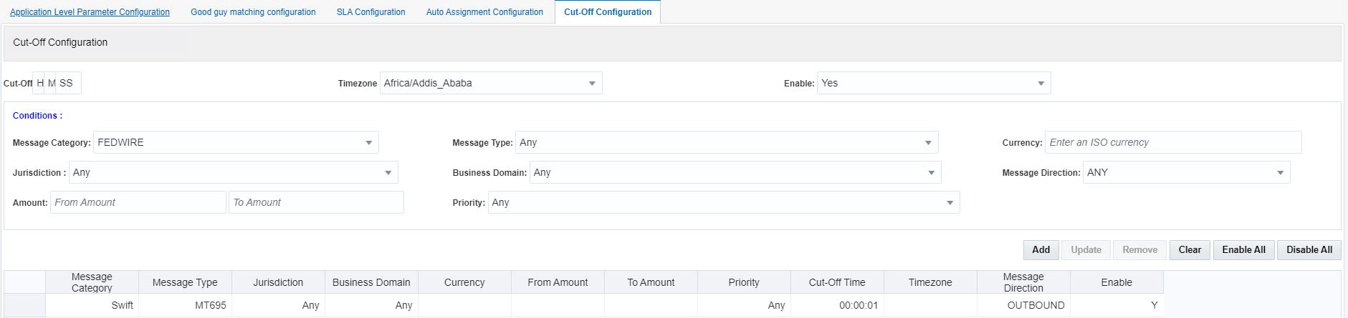Click the Enable All button
1348x318 pixels.
1243,249
